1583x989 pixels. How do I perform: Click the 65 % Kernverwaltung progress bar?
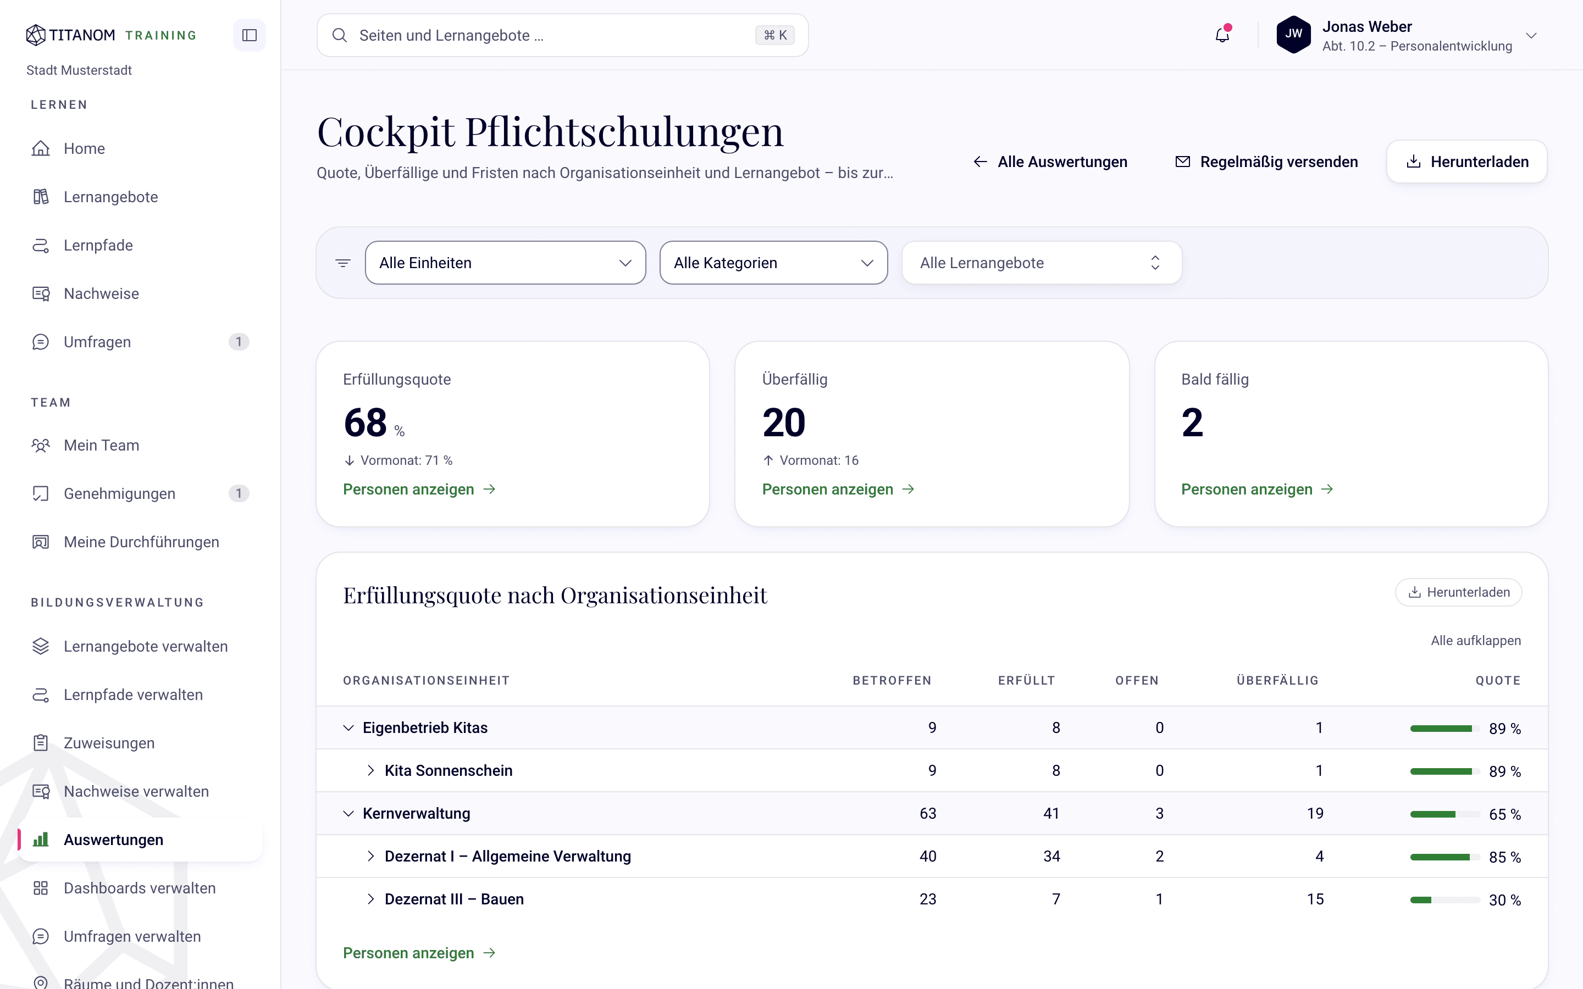(x=1445, y=814)
